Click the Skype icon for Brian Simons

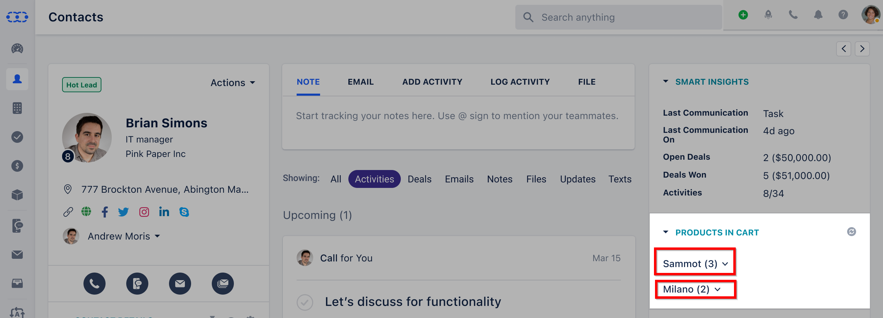(184, 212)
